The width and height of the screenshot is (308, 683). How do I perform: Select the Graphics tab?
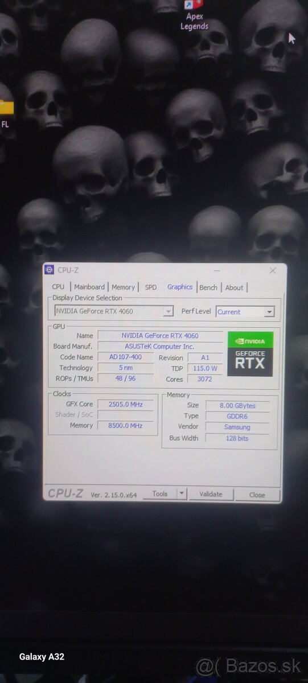(x=180, y=287)
